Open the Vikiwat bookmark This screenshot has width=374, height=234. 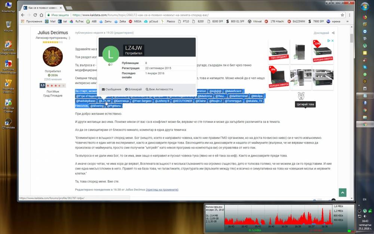click(x=254, y=21)
